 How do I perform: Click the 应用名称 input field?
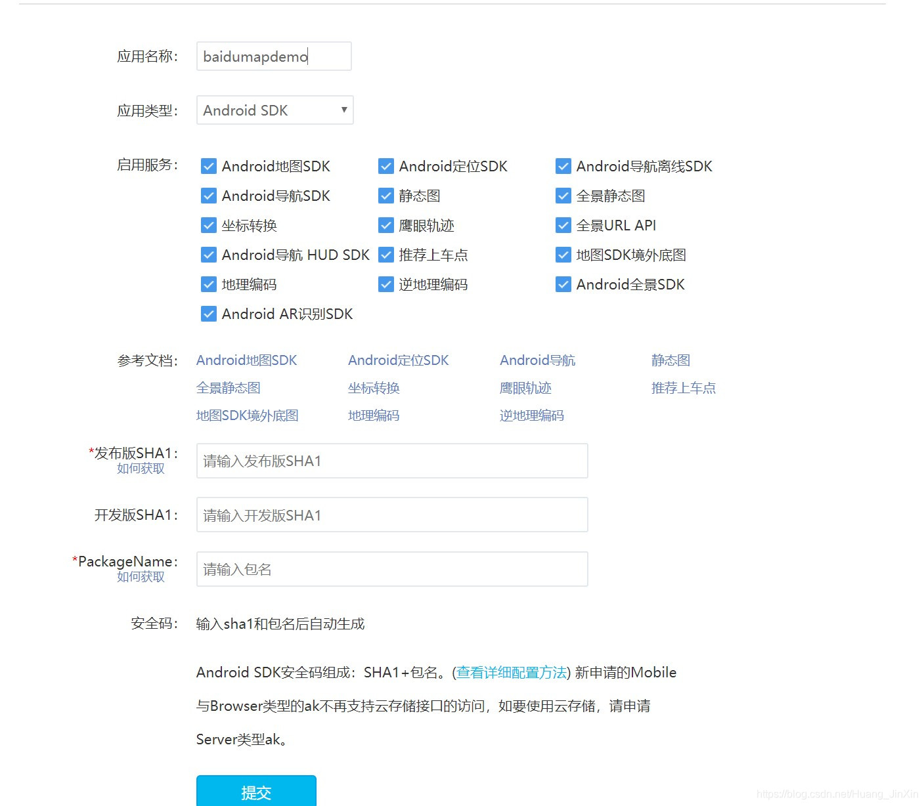coord(274,56)
